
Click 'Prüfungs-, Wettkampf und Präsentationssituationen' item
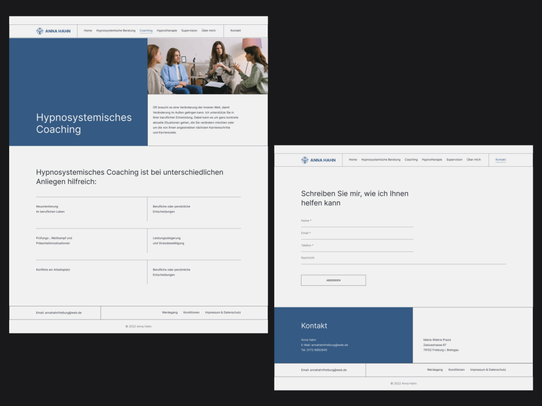coord(54,241)
